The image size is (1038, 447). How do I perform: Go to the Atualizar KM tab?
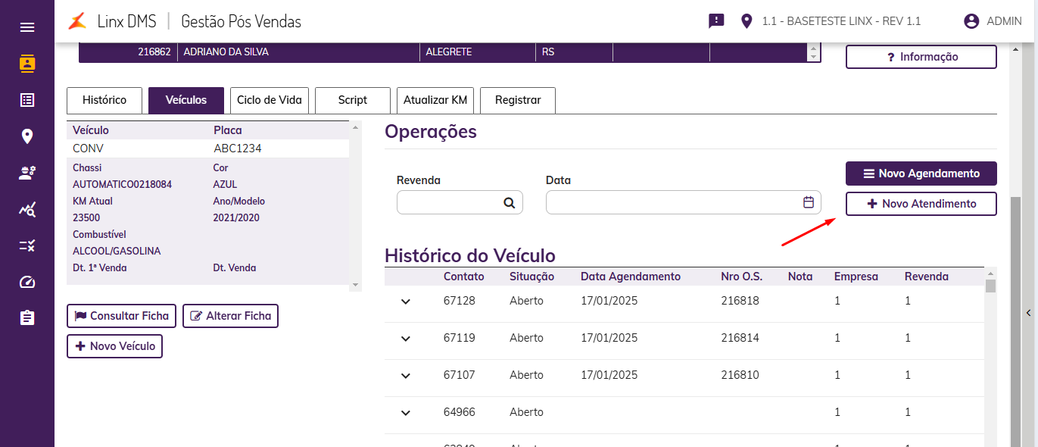click(x=435, y=100)
